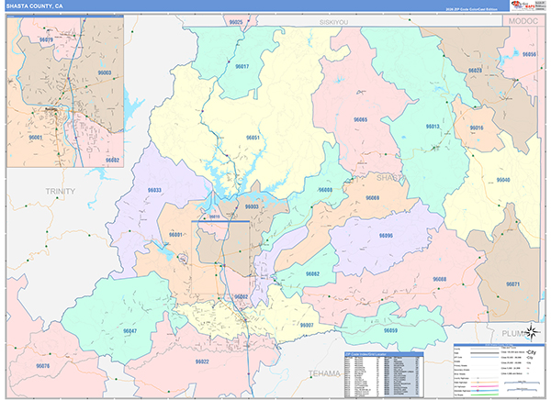Click the 96001 label in inset map
This screenshot has height=400, width=551.
coord(36,137)
